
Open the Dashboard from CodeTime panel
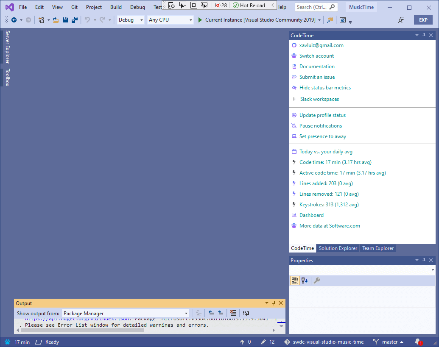click(311, 215)
